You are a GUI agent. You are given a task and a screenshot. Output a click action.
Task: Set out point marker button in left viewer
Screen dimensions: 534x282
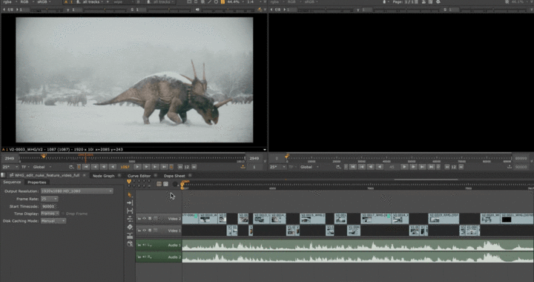(171, 167)
